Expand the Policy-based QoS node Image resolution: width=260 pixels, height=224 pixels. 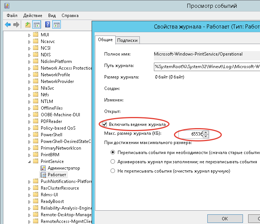point(30,128)
